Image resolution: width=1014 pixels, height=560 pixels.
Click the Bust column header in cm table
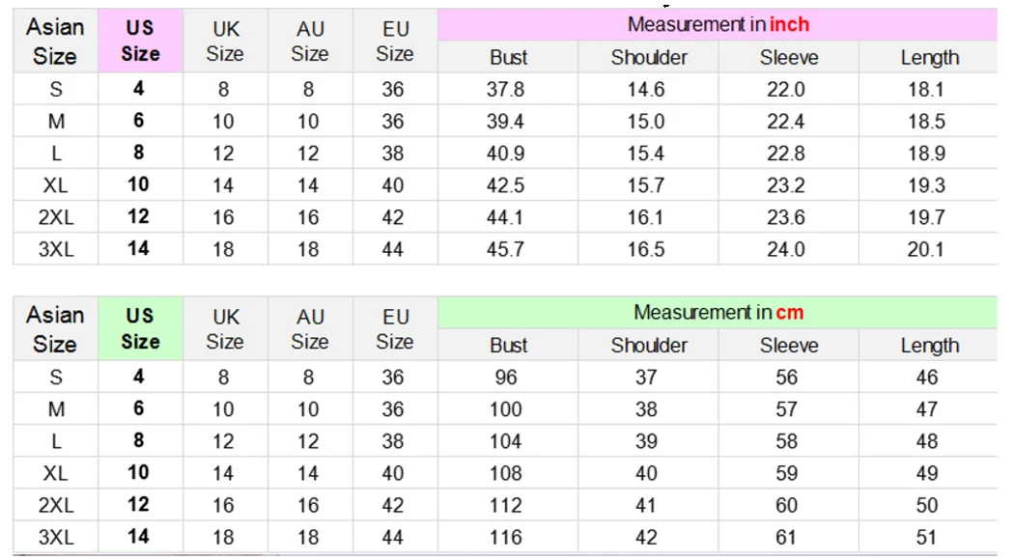coord(508,346)
